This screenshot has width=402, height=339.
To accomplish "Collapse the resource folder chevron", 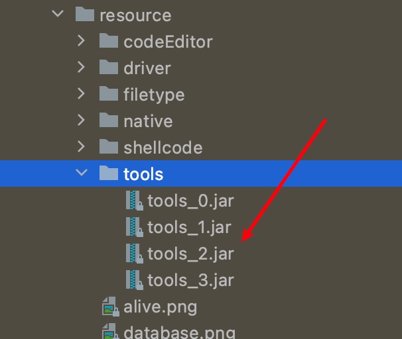I will point(58,14).
